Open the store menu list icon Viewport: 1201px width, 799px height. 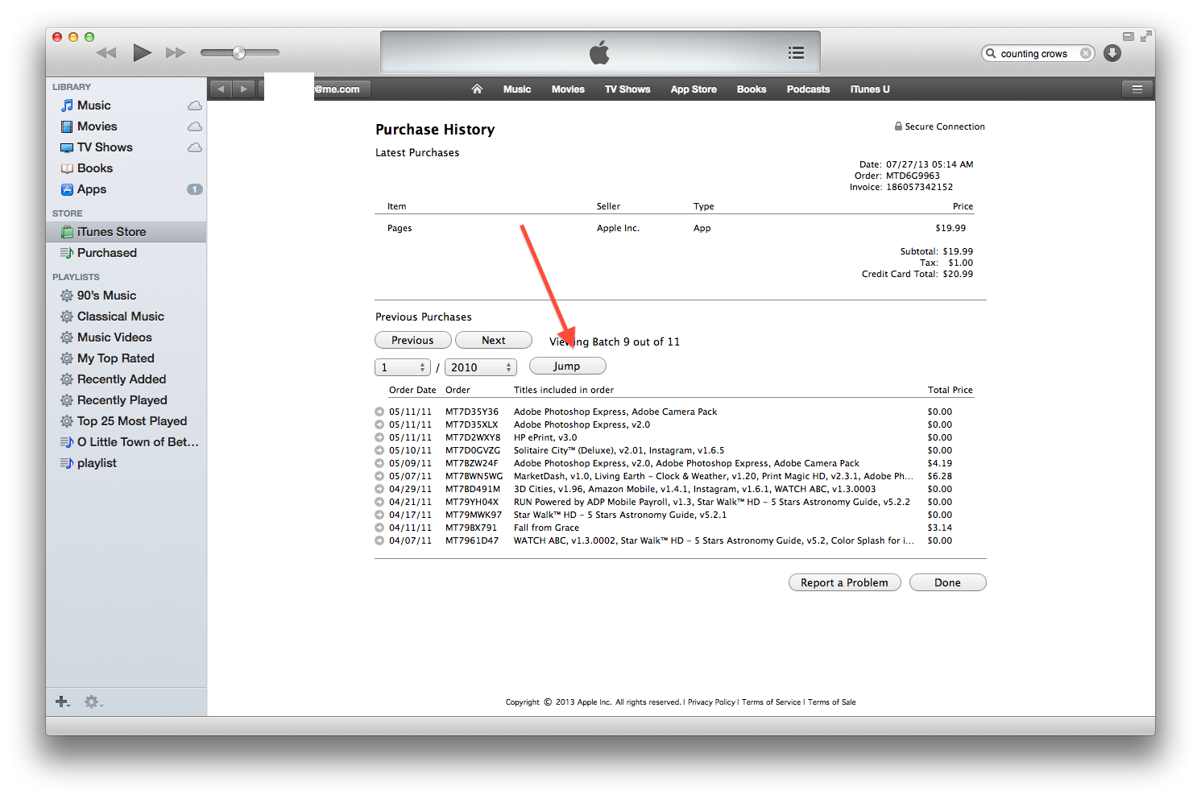pyautogui.click(x=1137, y=89)
